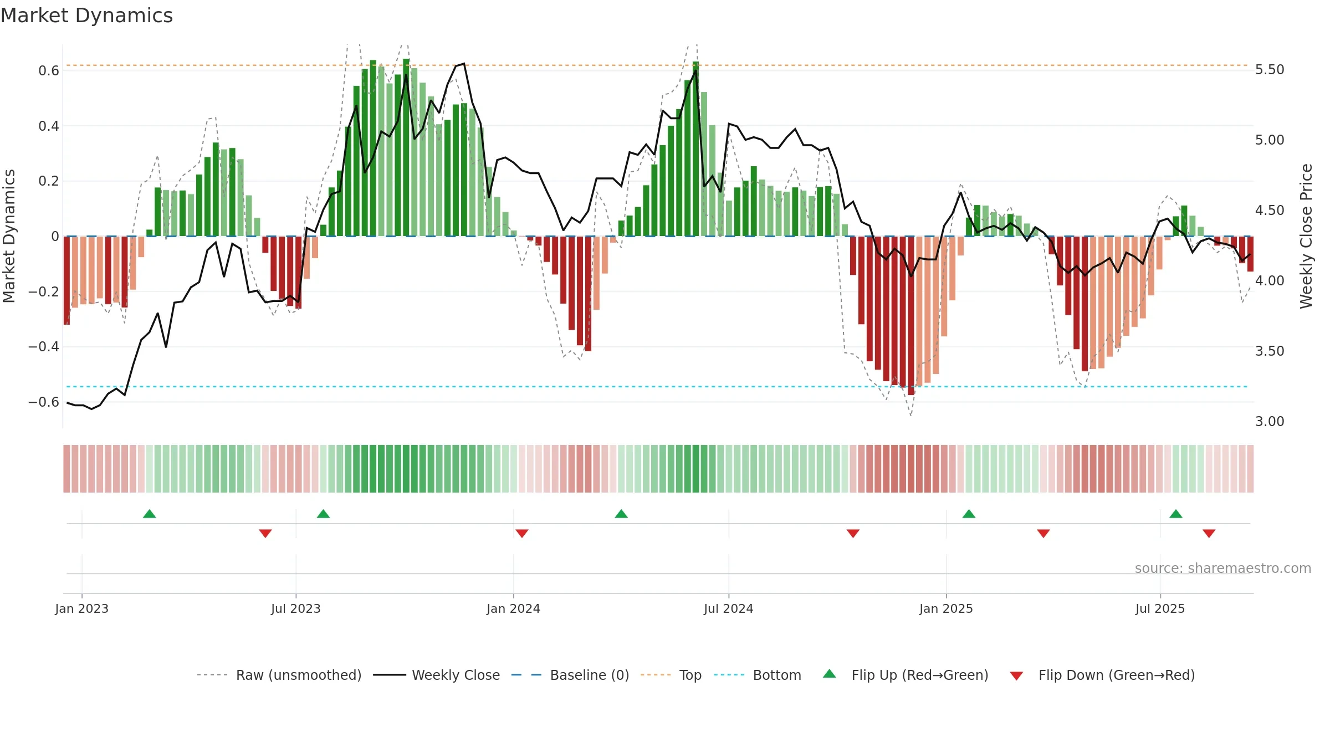Click the Jul 2024 axis label
The width and height of the screenshot is (1330, 748).
[x=729, y=608]
